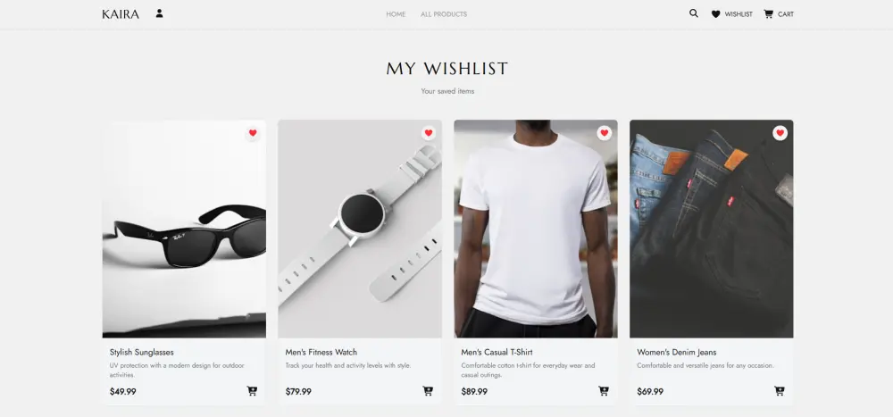Image resolution: width=893 pixels, height=417 pixels.
Task: Open the white T-shirt product photo
Action: point(536,229)
